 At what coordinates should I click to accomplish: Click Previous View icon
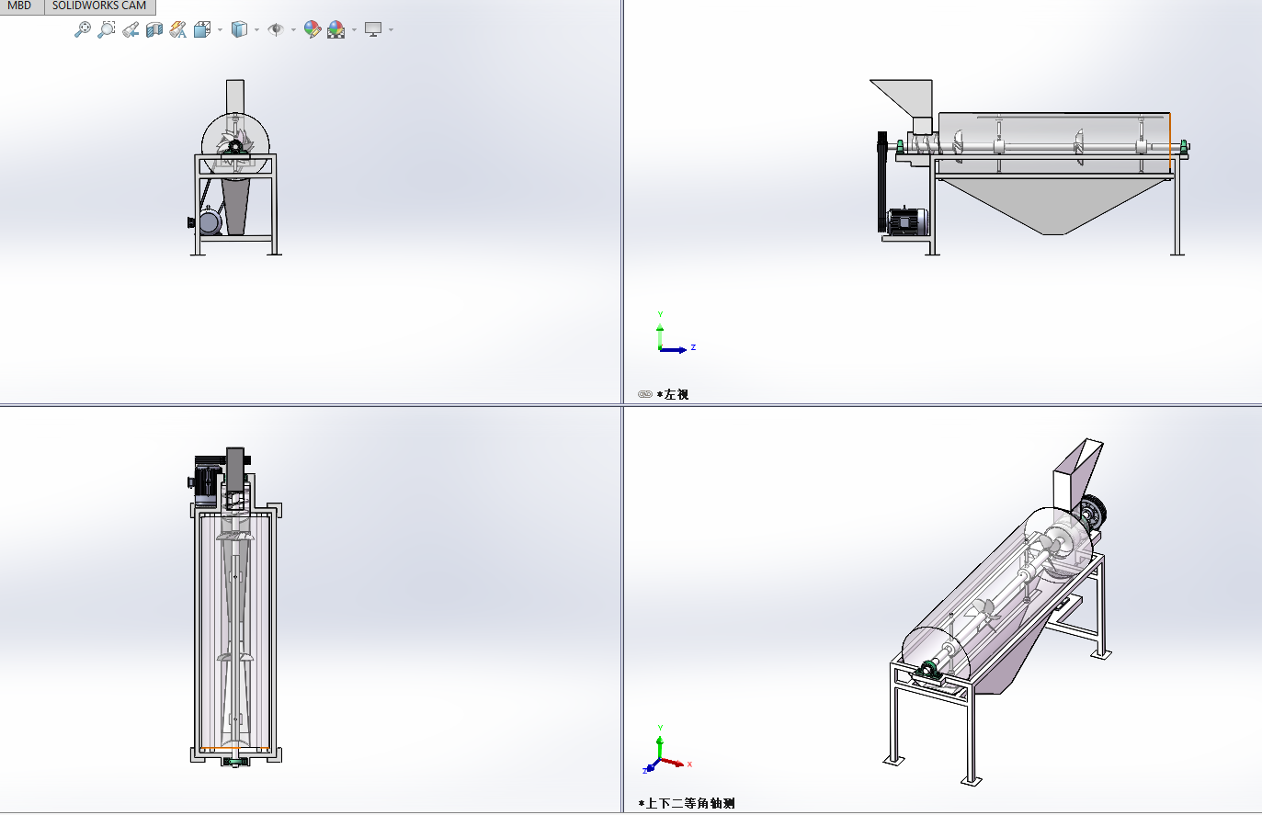[x=131, y=29]
